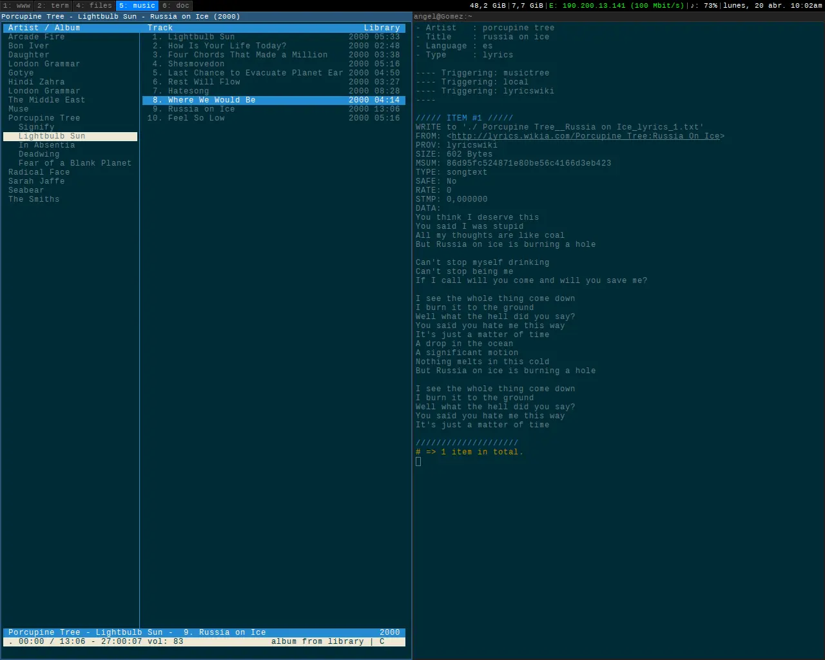Switch to workspace 1: www
This screenshot has height=660, width=825.
pyautogui.click(x=17, y=5)
